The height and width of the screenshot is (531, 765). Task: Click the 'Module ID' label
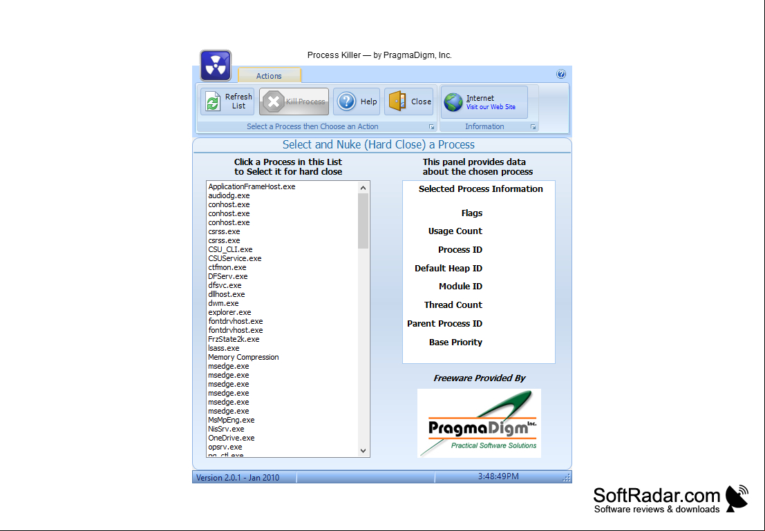coord(460,287)
